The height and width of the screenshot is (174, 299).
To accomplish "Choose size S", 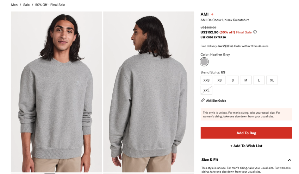I will (x=233, y=80).
